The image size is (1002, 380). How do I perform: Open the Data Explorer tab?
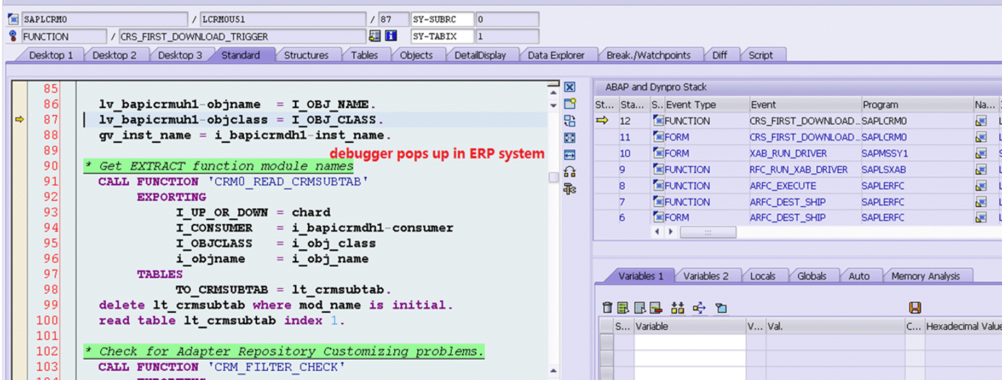[x=556, y=55]
